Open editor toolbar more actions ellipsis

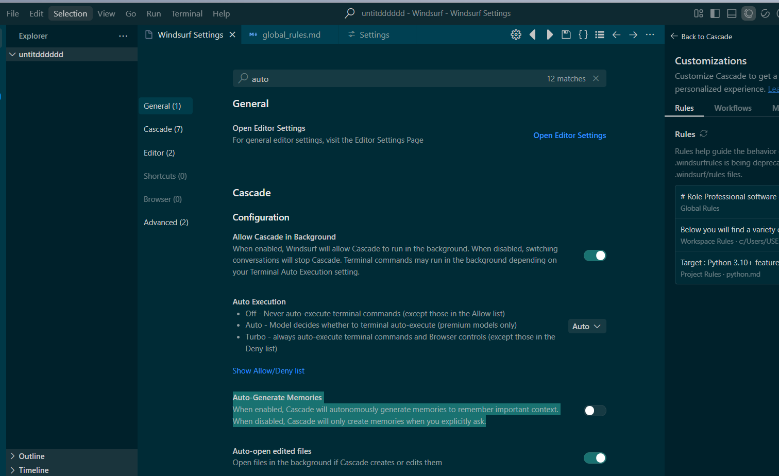click(x=650, y=35)
